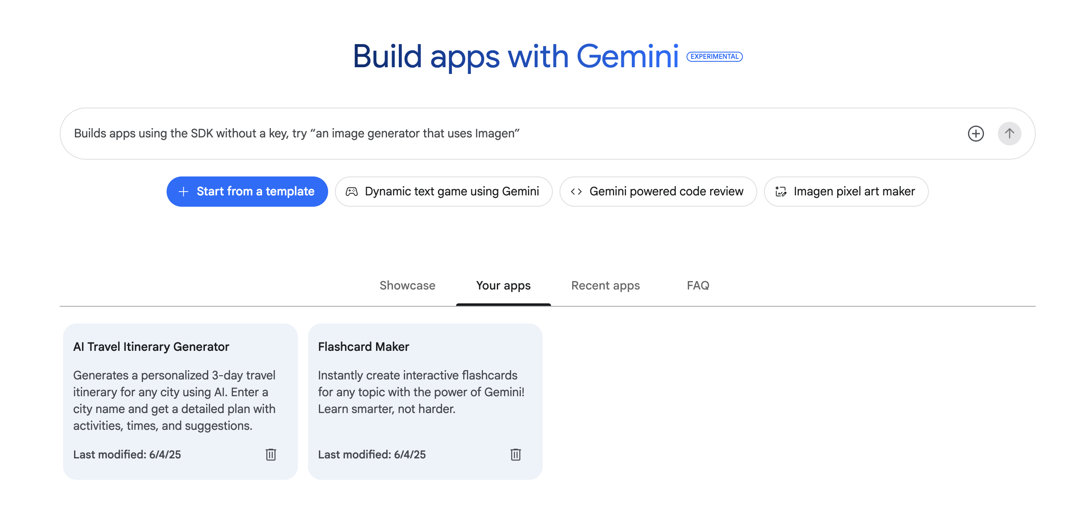Click the code brackets icon chip
The width and height of the screenshot is (1082, 521).
(x=576, y=192)
